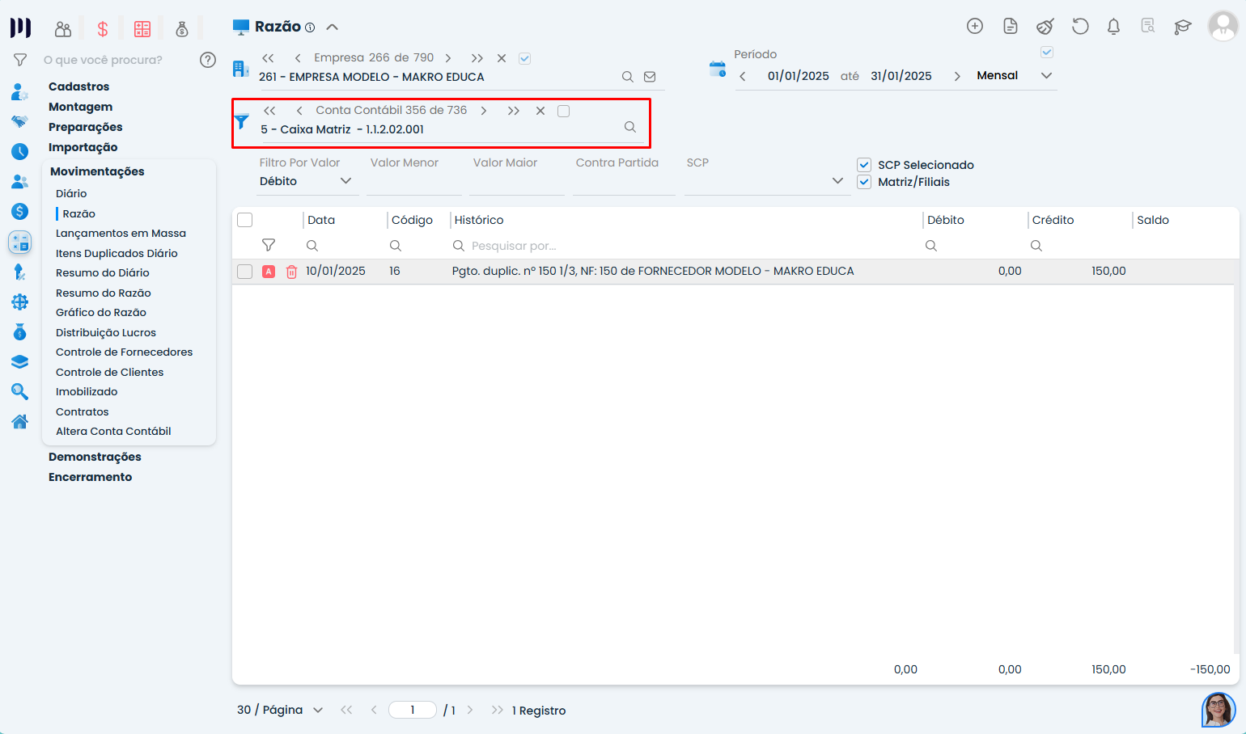The image size is (1246, 734).
Task: Click the broom cleanup icon in toolbar
Action: [x=1045, y=27]
